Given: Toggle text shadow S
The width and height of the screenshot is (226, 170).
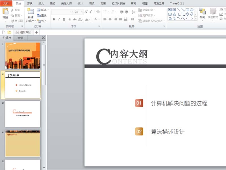Looking at the screenshot, I should click(x=69, y=19).
